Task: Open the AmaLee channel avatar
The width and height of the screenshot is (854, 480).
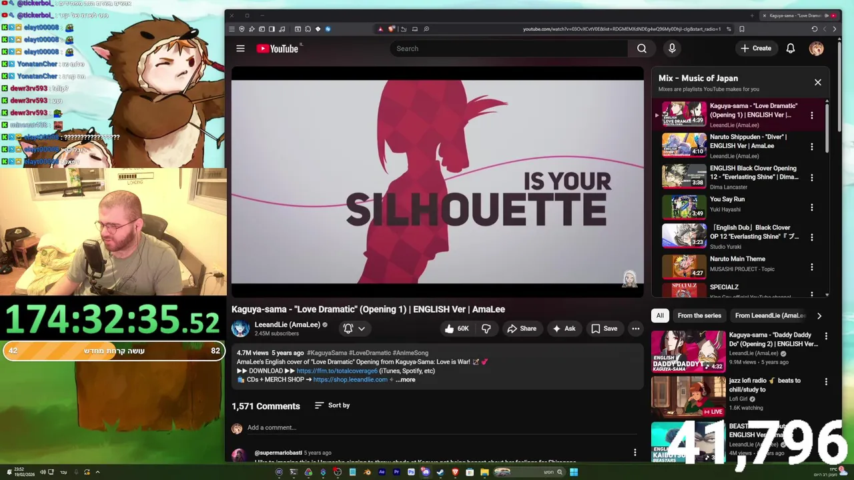Action: tap(240, 328)
